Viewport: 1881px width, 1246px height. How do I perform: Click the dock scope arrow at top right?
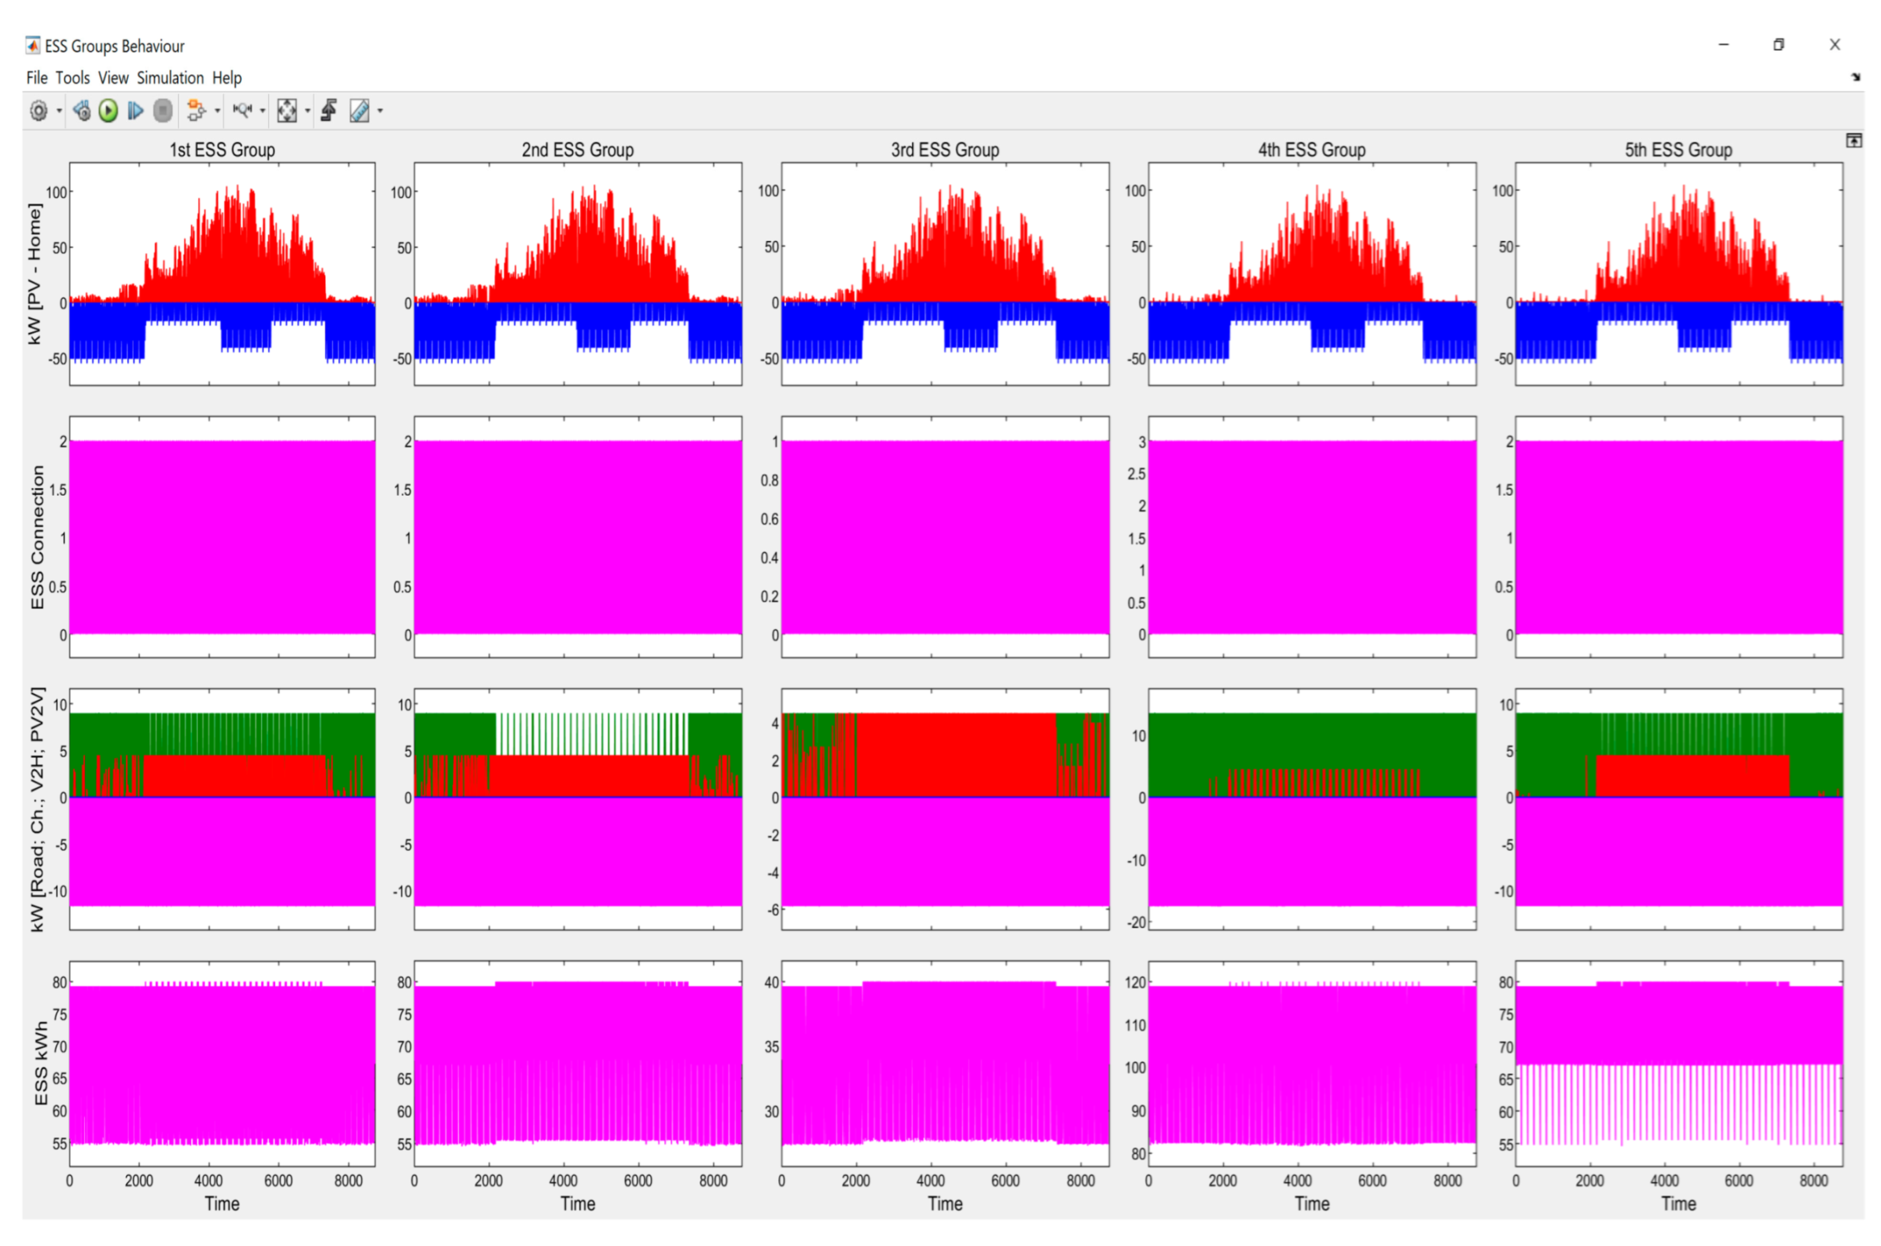coord(1855,77)
